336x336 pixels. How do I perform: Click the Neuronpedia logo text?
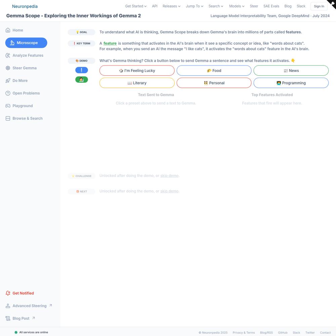coord(25,6)
